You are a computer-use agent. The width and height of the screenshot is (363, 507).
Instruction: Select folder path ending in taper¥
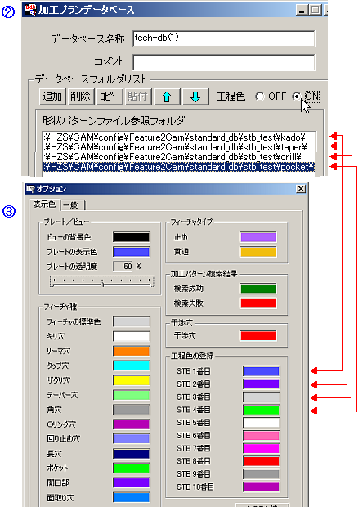(179, 147)
